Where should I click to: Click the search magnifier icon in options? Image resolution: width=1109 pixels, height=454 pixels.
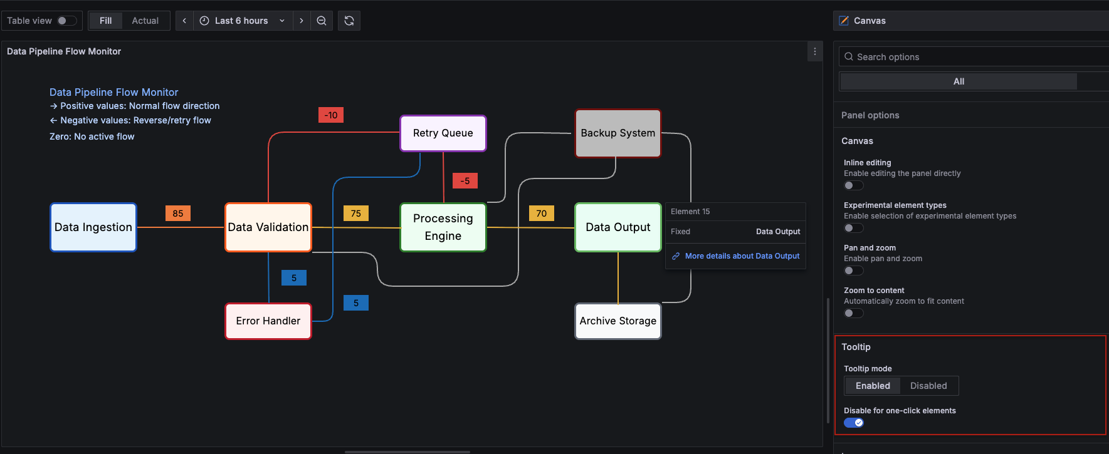(x=849, y=57)
